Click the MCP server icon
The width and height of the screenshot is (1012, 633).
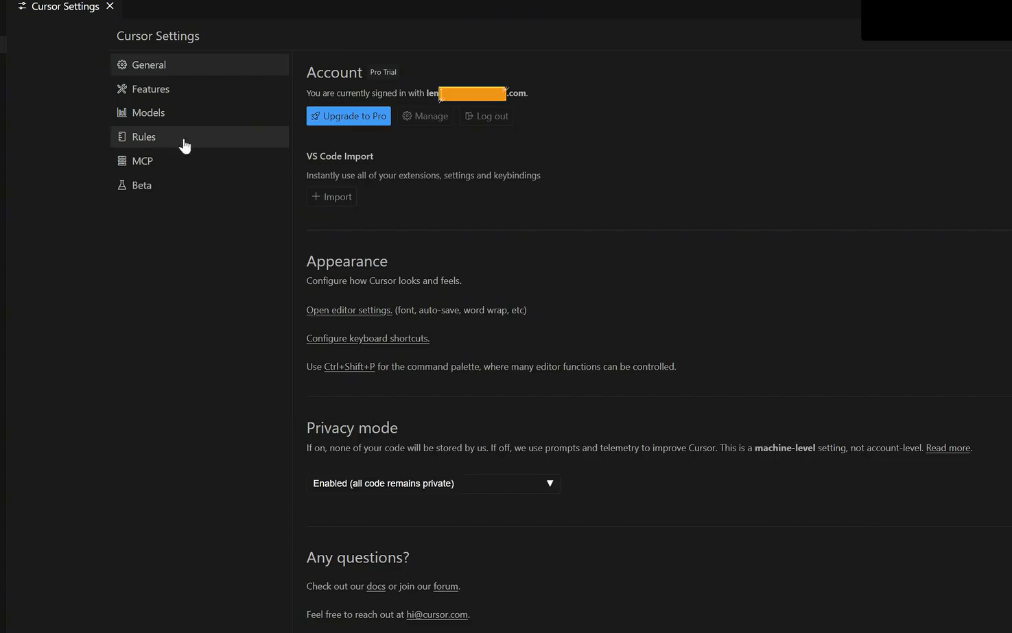click(x=122, y=160)
